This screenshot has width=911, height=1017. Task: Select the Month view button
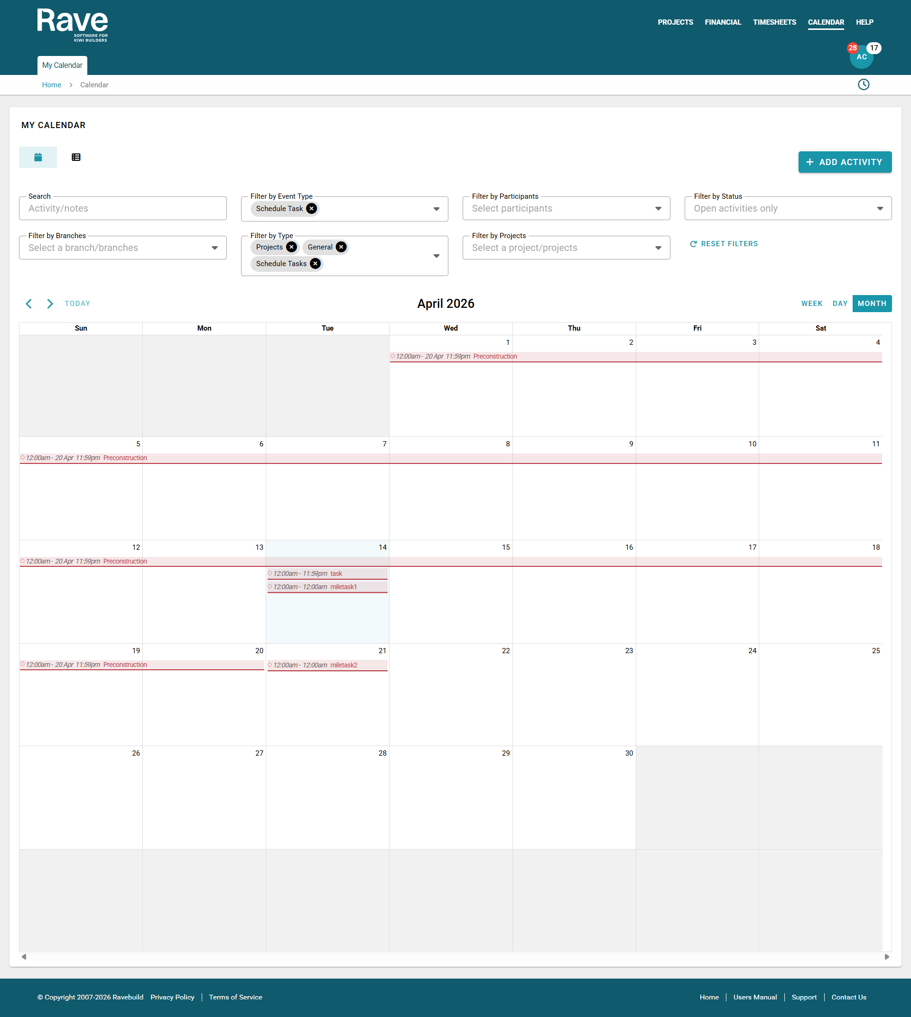coord(872,304)
